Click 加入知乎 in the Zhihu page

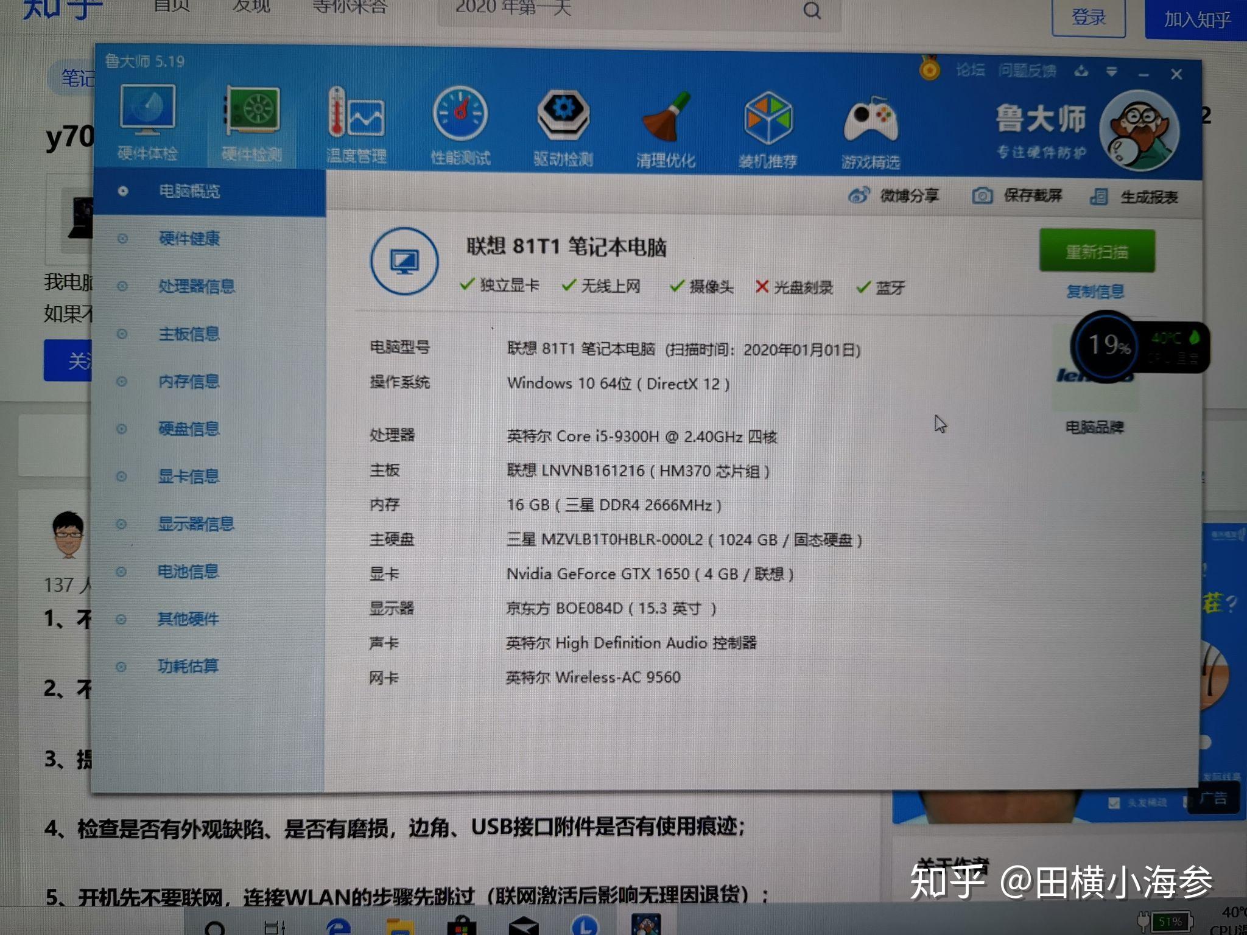[x=1196, y=19]
